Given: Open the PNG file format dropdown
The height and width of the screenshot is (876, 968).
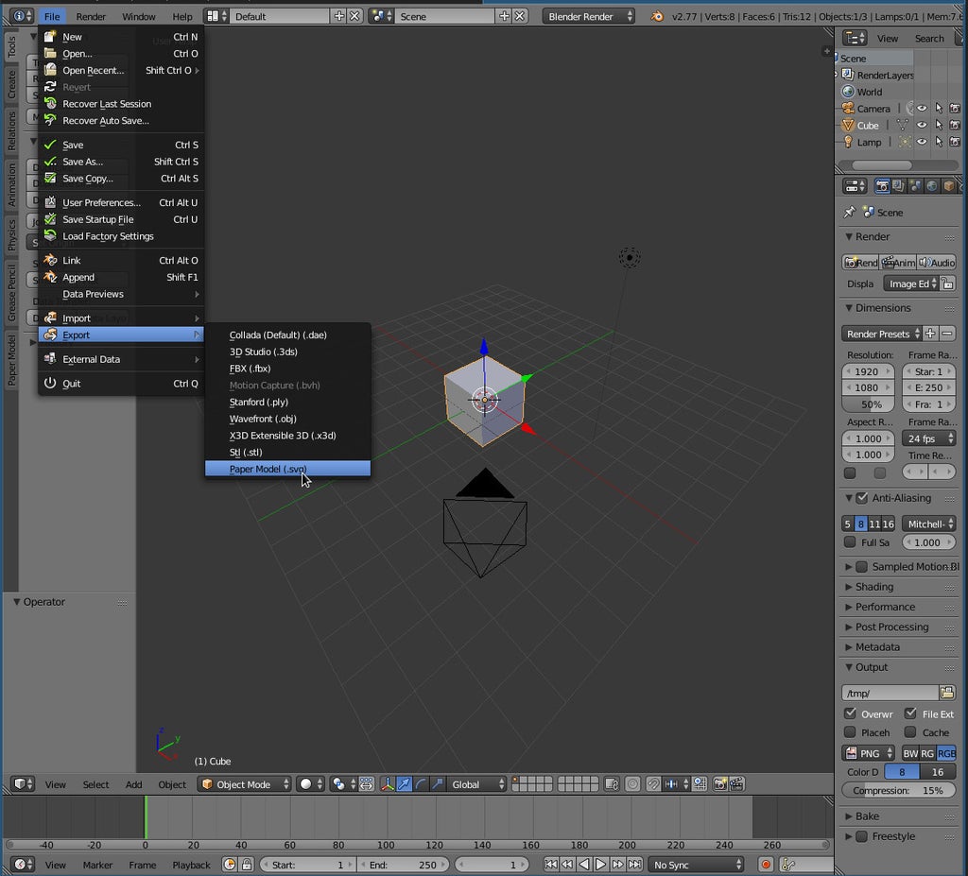Looking at the screenshot, I should coord(868,753).
